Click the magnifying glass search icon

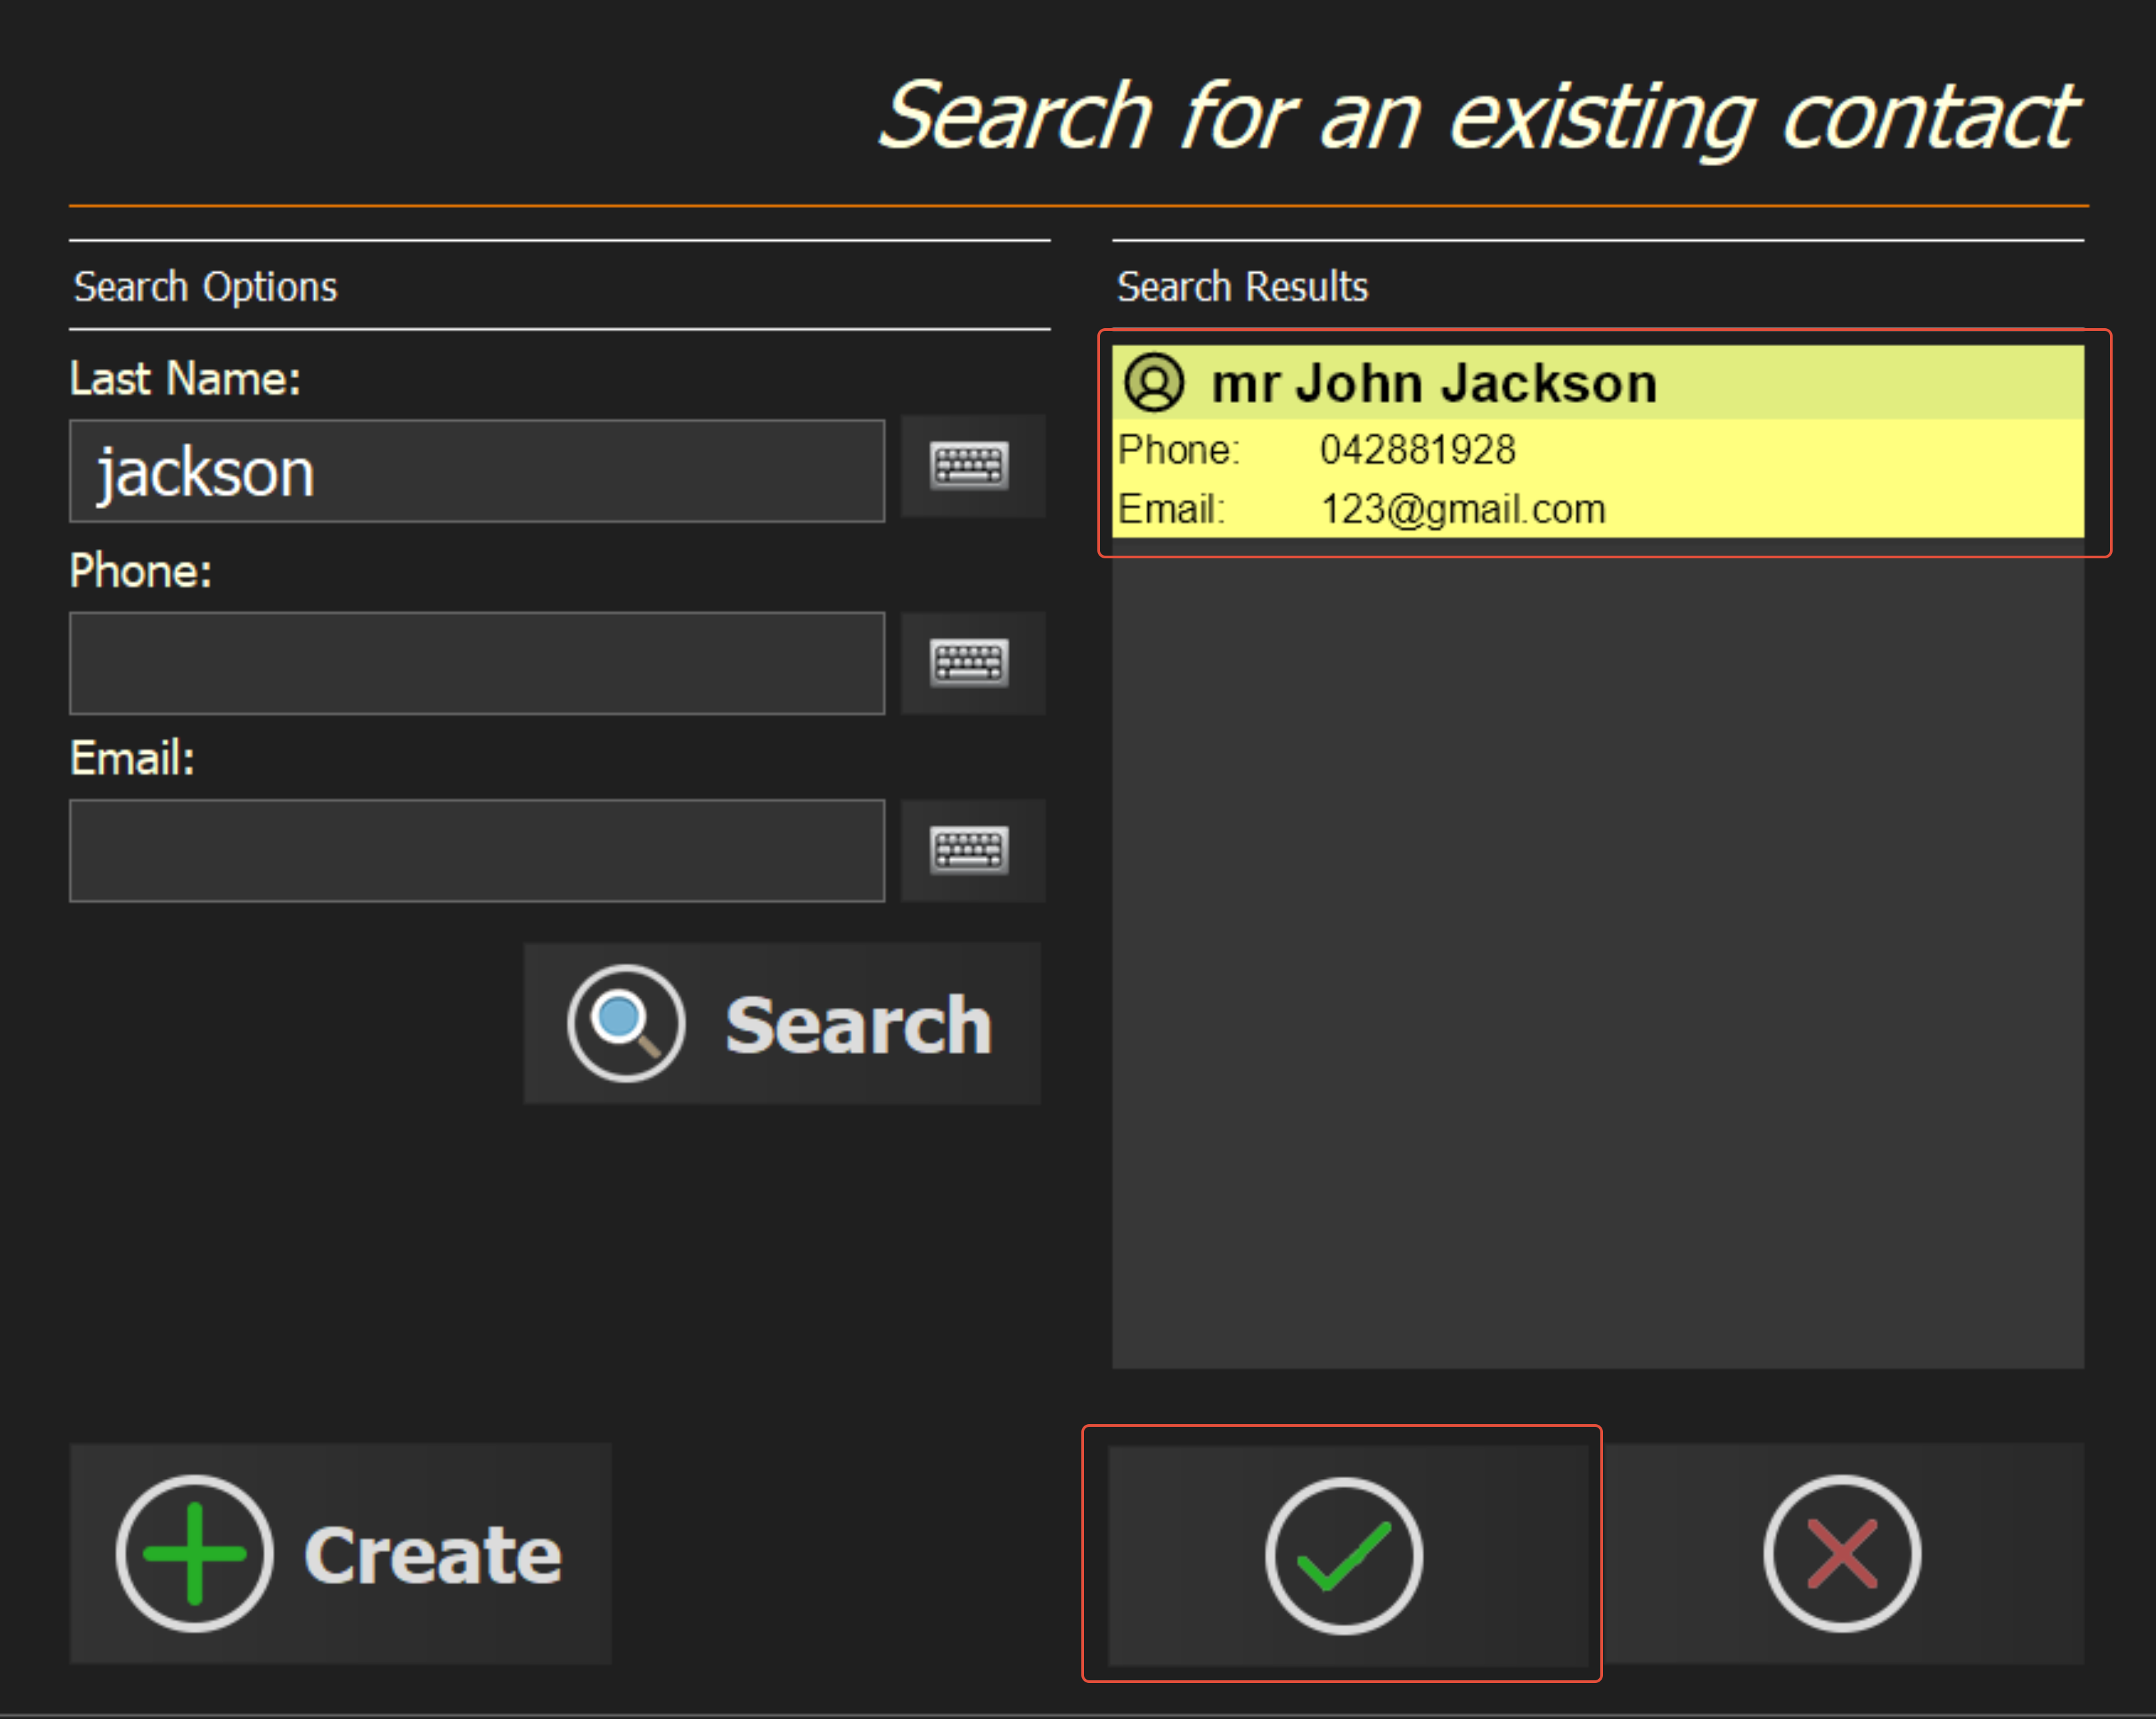[x=626, y=1023]
